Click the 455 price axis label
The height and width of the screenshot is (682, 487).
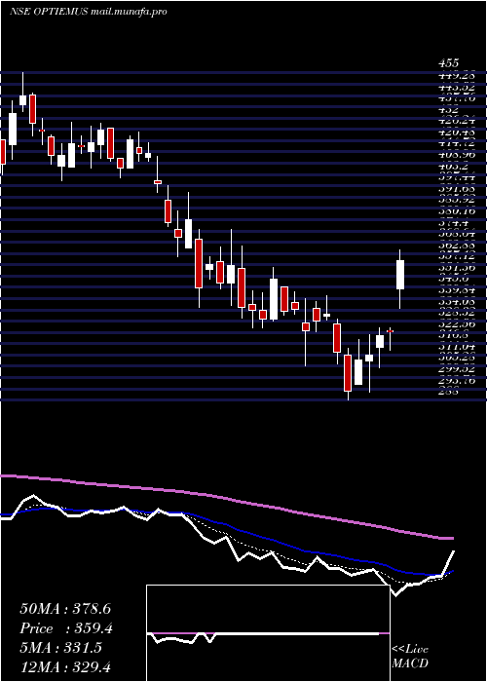click(x=448, y=64)
